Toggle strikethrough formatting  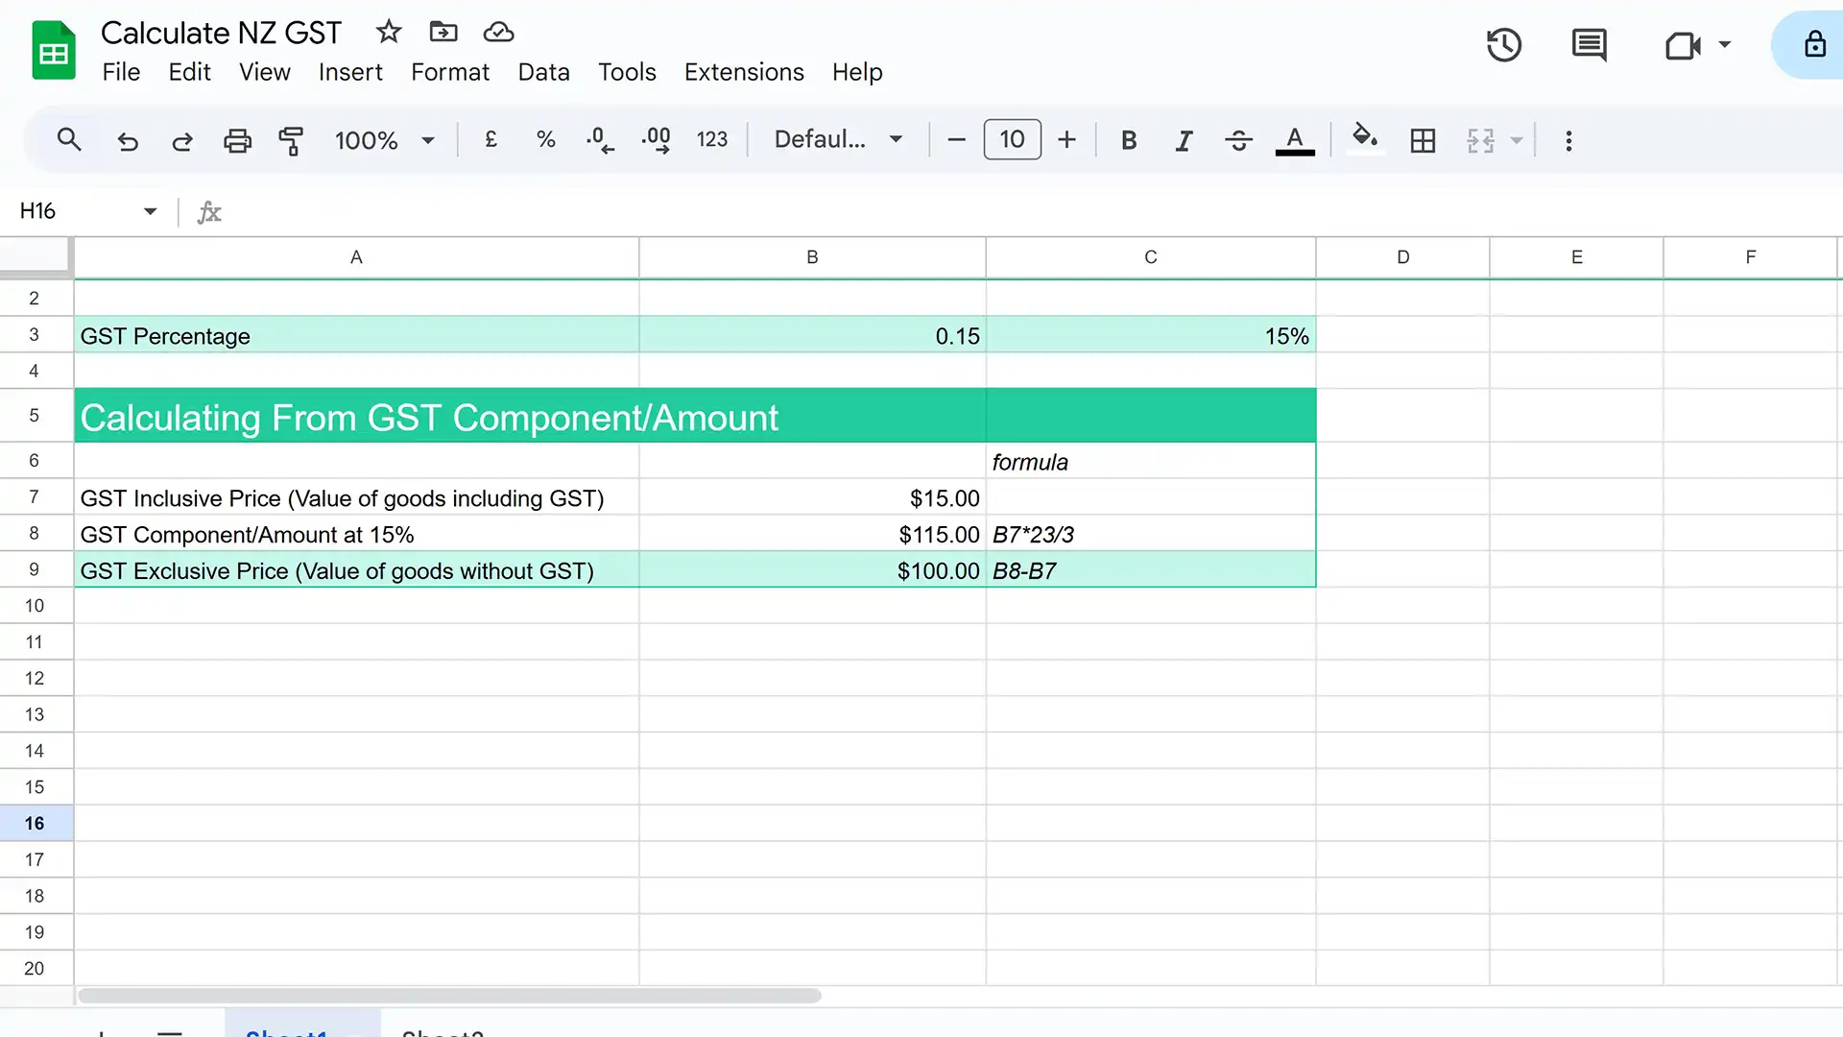[x=1238, y=141]
